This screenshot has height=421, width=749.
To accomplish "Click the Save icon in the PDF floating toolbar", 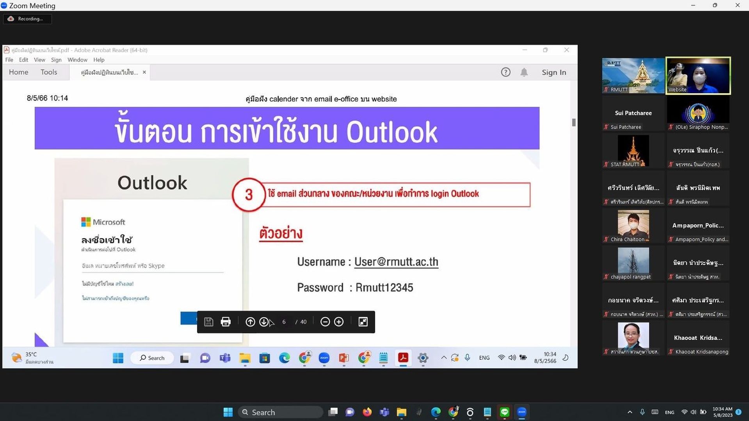I will pyautogui.click(x=208, y=322).
